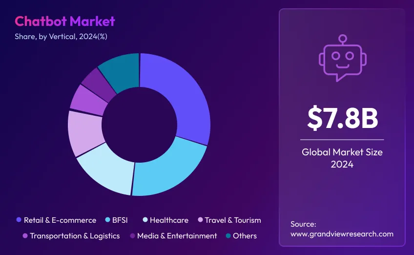Screen dimensions: 414x255
Task: Click the Retail & E-commerce legend dot
Action: [19, 220]
